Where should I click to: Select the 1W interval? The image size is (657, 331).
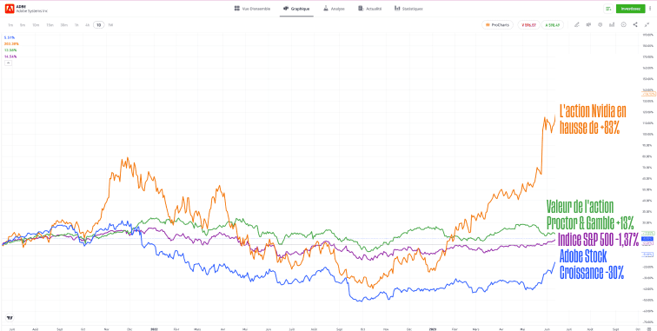click(110, 25)
